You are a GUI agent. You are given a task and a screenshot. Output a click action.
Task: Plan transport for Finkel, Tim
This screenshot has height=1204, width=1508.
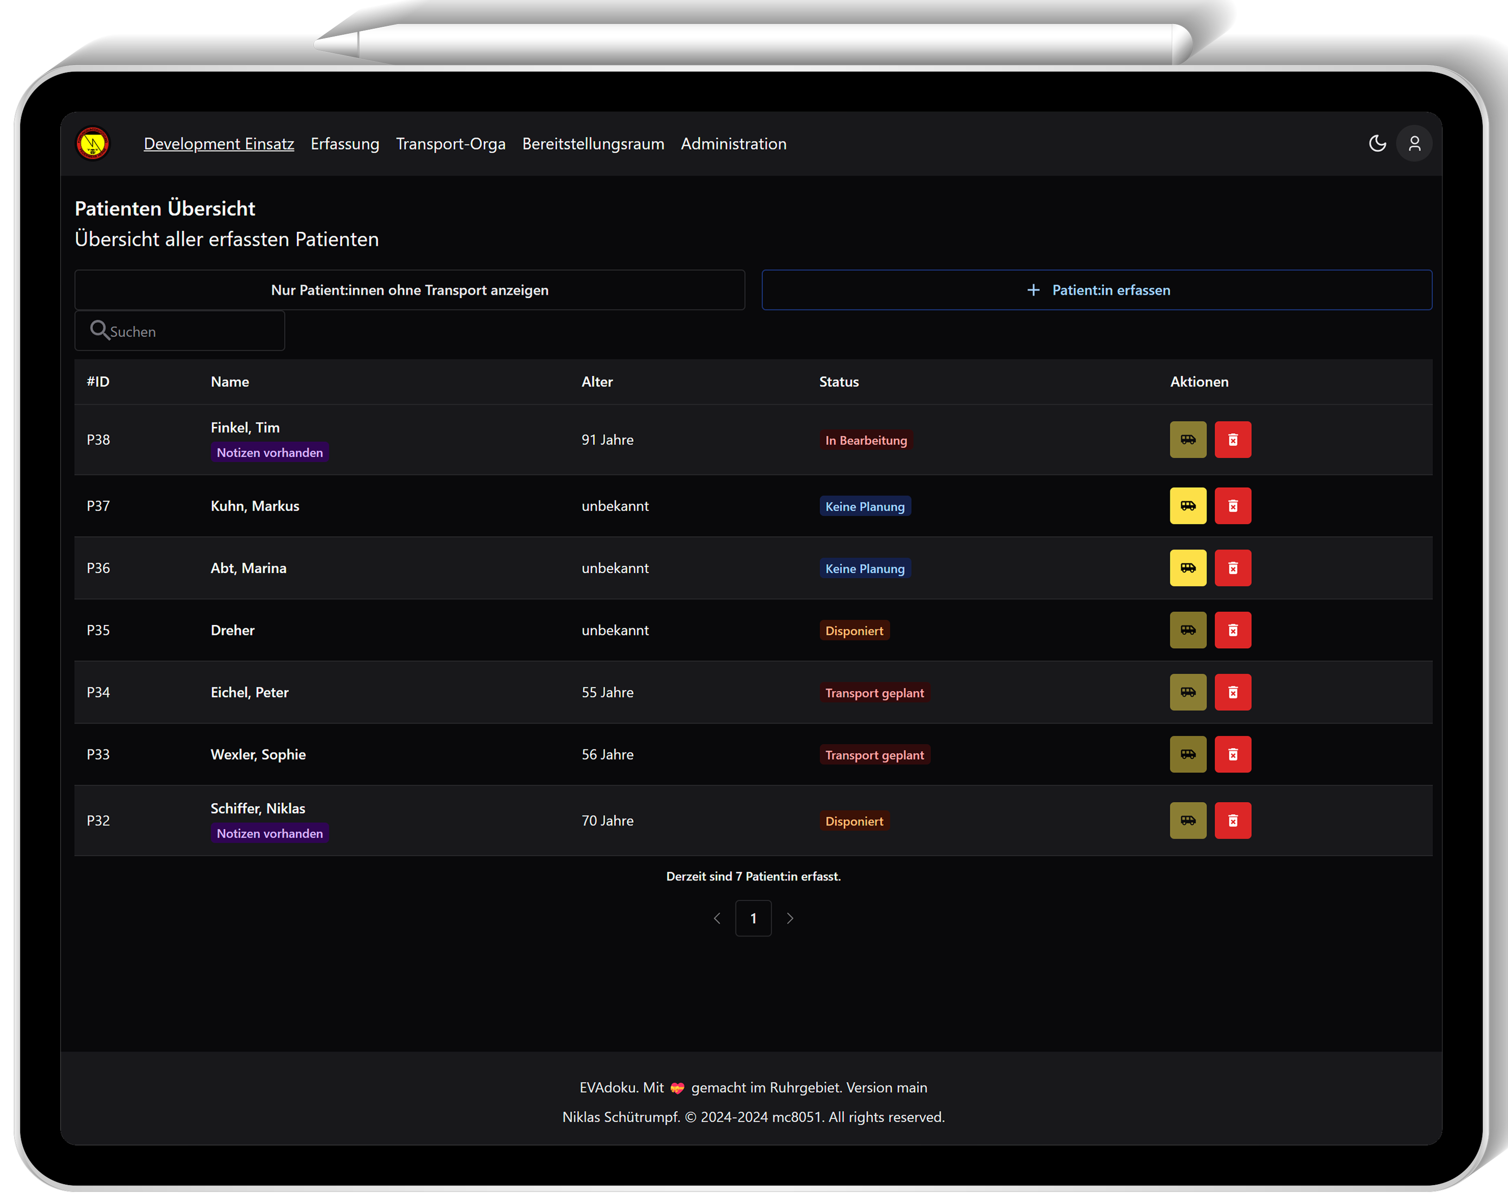click(1188, 439)
